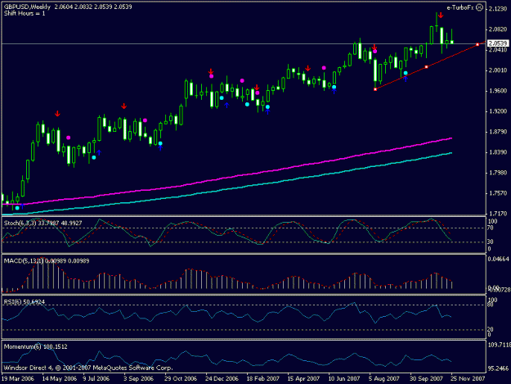Click the blue up arrow near the 19 Mar 2006 candles
This screenshot has height=384, width=511.
(23, 206)
